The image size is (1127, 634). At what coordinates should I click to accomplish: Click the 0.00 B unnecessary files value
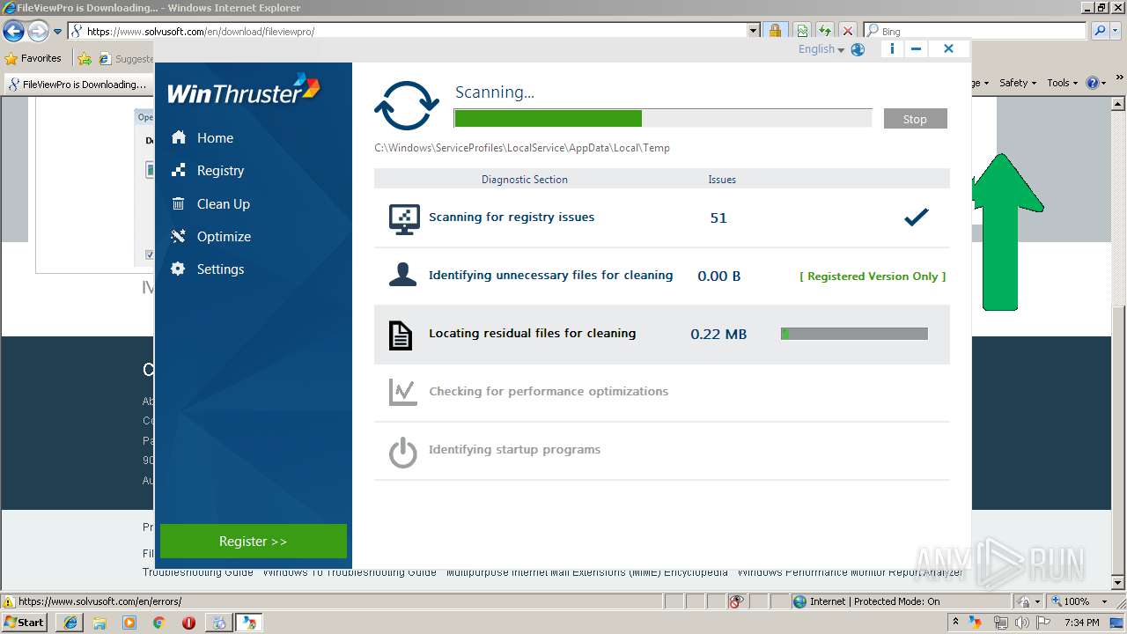point(718,276)
